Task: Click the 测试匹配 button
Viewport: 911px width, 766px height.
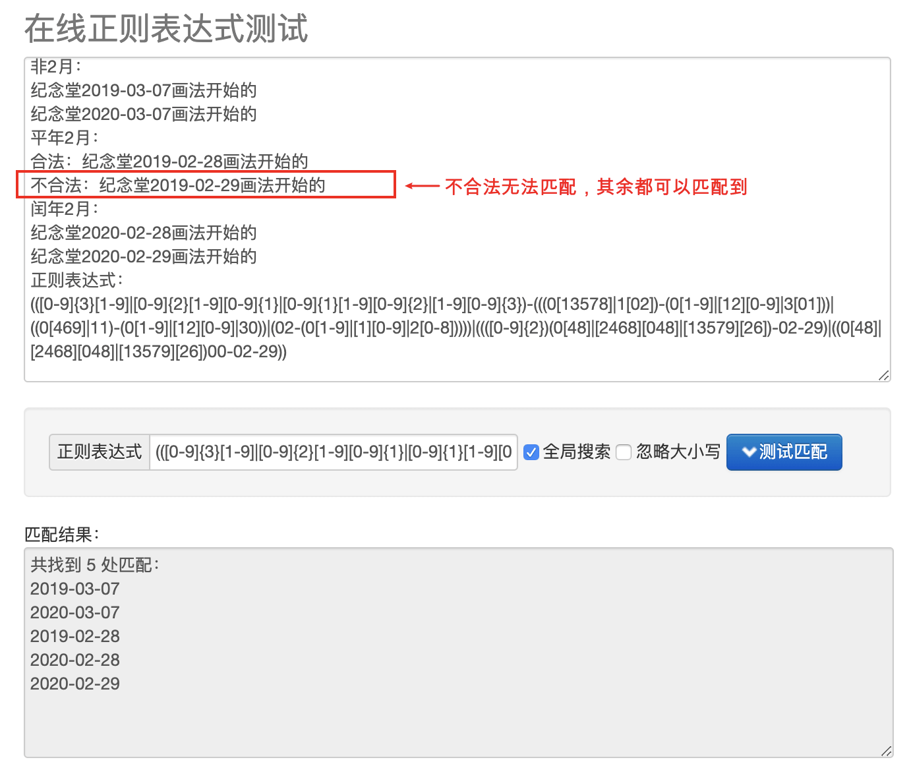Action: point(784,452)
